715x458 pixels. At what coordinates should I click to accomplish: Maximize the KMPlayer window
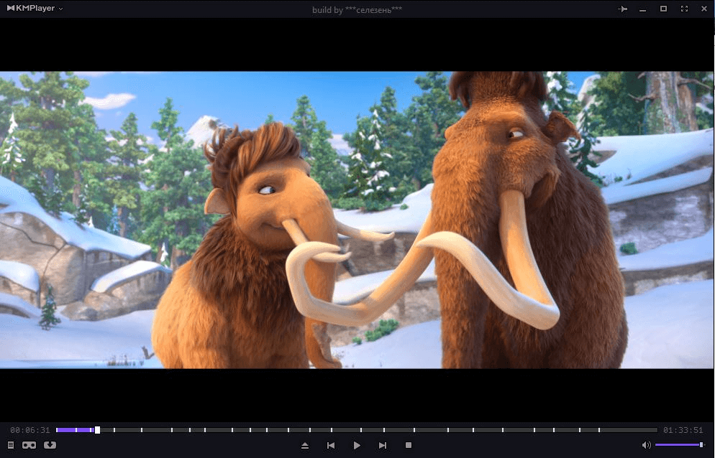pyautogui.click(x=663, y=9)
